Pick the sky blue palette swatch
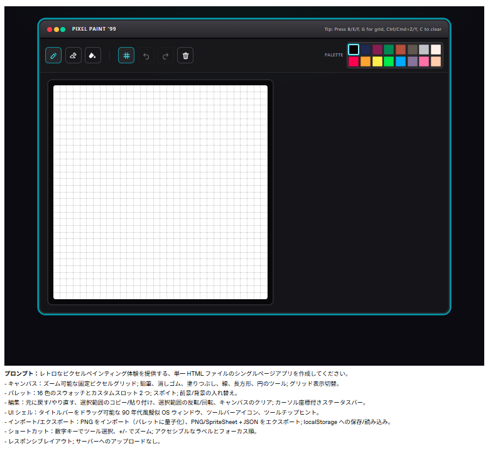This screenshot has height=451, width=488. pyautogui.click(x=401, y=61)
